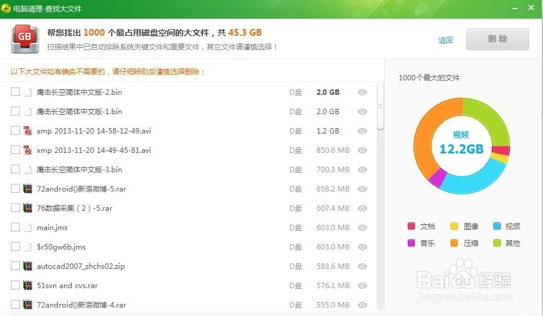This screenshot has height=316, width=543.
Task: Select file name 51svn and cvs.rar
Action: click(x=67, y=286)
